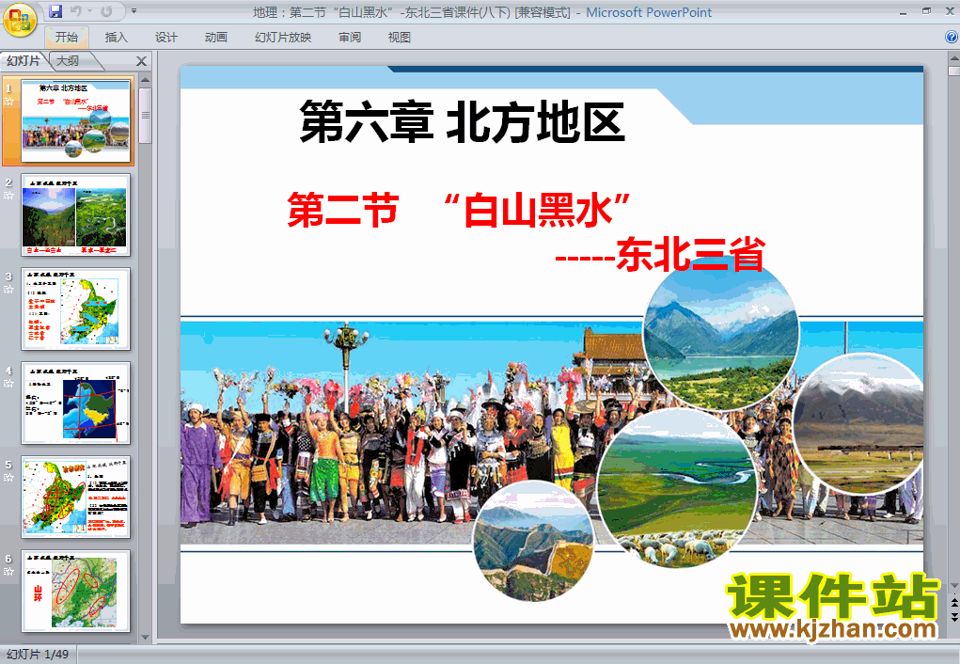This screenshot has height=664, width=960.
Task: Click the 幻灯片 1/49 status bar indicator
Action: click(x=38, y=655)
